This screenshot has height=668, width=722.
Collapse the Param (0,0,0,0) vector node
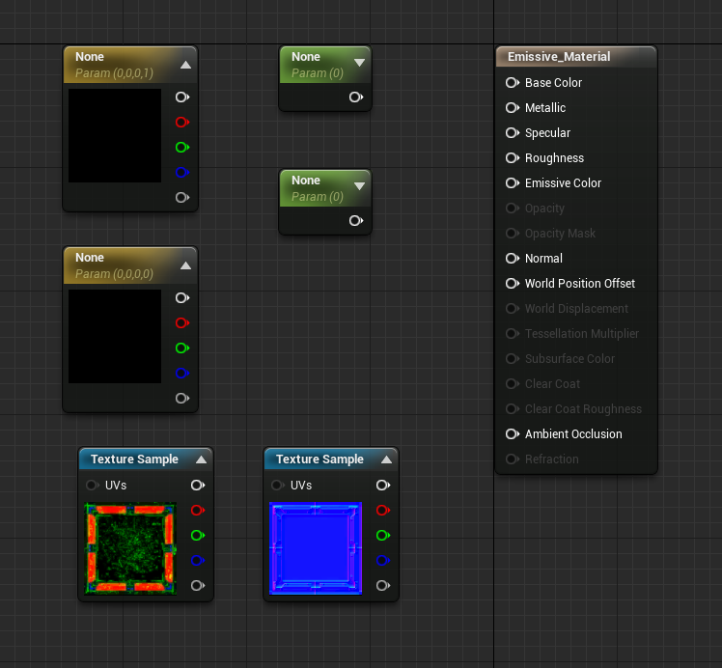[185, 265]
